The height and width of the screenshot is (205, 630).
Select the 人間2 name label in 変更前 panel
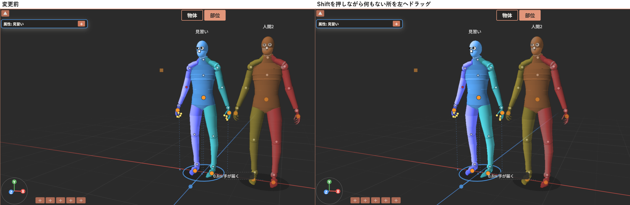(268, 27)
